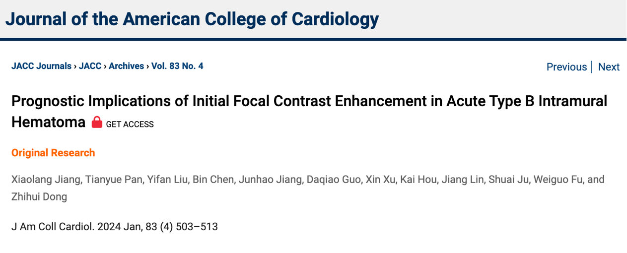
Task: Open the GET ACCESS link
Action: tap(130, 125)
